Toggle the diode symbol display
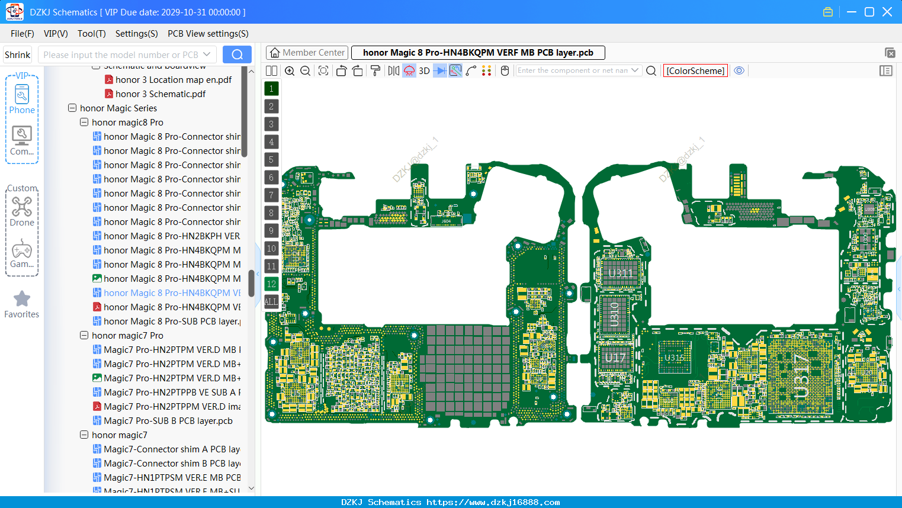This screenshot has height=508, width=902. (440, 70)
